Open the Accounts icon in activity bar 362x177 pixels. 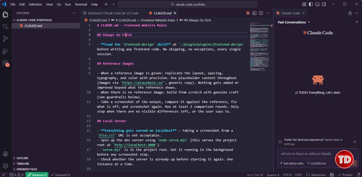coord(5,154)
